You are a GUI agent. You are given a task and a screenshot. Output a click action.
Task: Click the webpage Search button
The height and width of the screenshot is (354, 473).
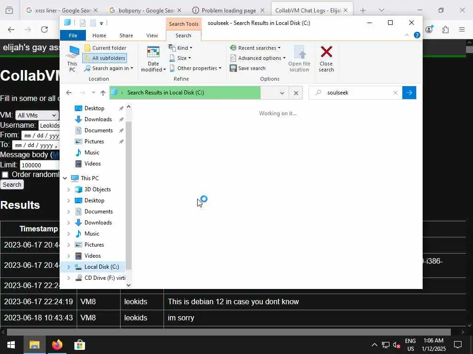[x=12, y=185]
